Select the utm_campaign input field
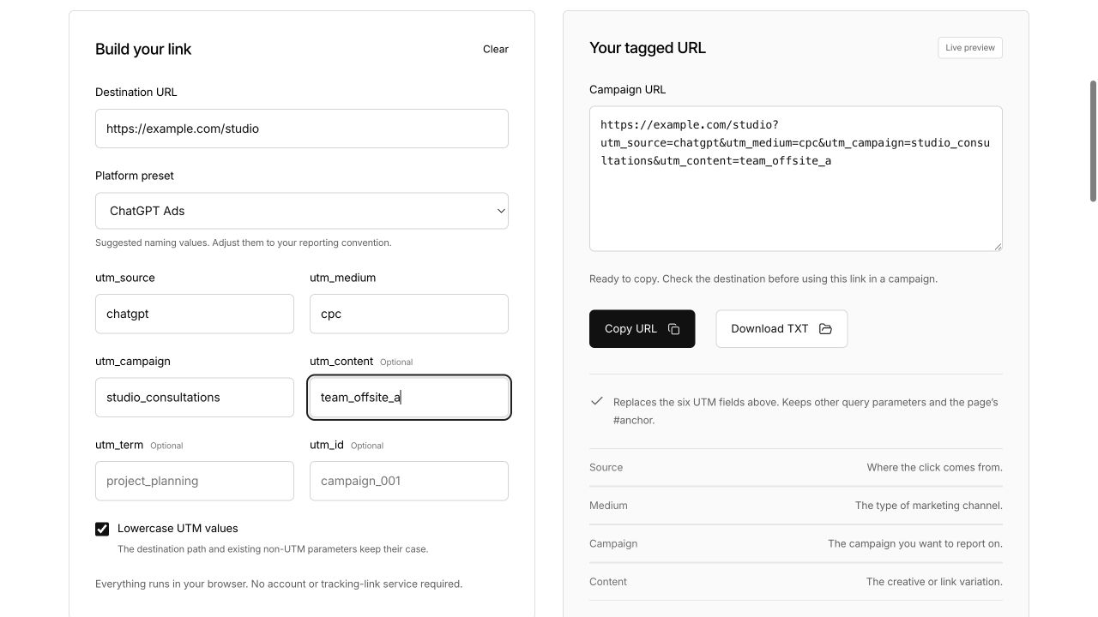The image size is (1098, 617). click(195, 398)
